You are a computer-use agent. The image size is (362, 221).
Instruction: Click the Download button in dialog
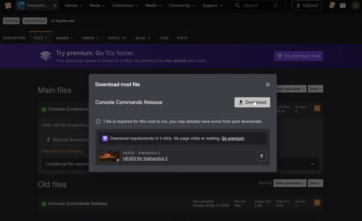point(252,102)
